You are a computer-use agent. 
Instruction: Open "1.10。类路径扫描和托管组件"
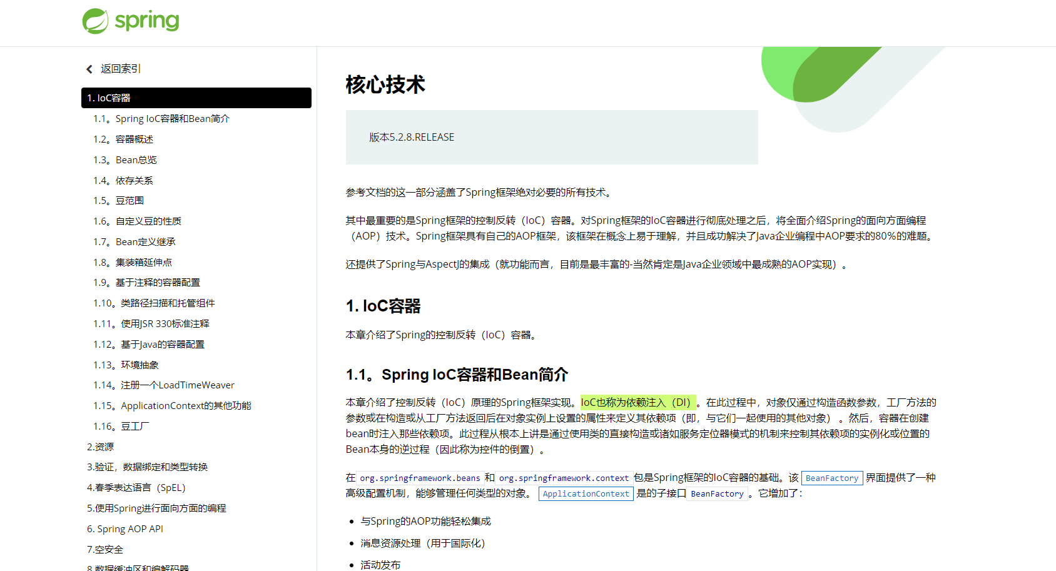tap(153, 303)
